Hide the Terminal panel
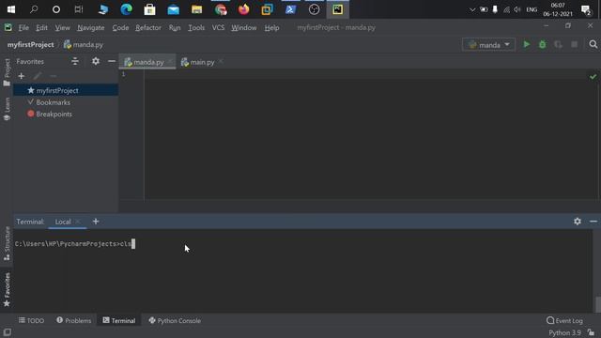The height and width of the screenshot is (338, 601). click(593, 222)
